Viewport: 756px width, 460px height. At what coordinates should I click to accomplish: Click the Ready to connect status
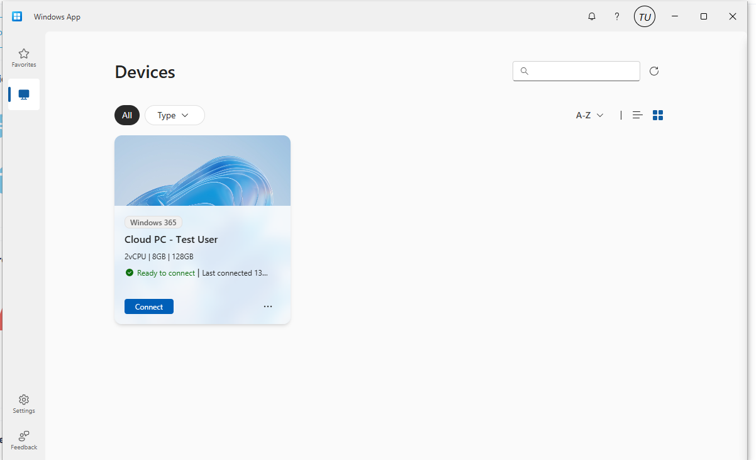166,273
